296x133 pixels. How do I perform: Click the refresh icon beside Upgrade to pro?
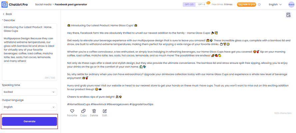[x=259, y=5]
